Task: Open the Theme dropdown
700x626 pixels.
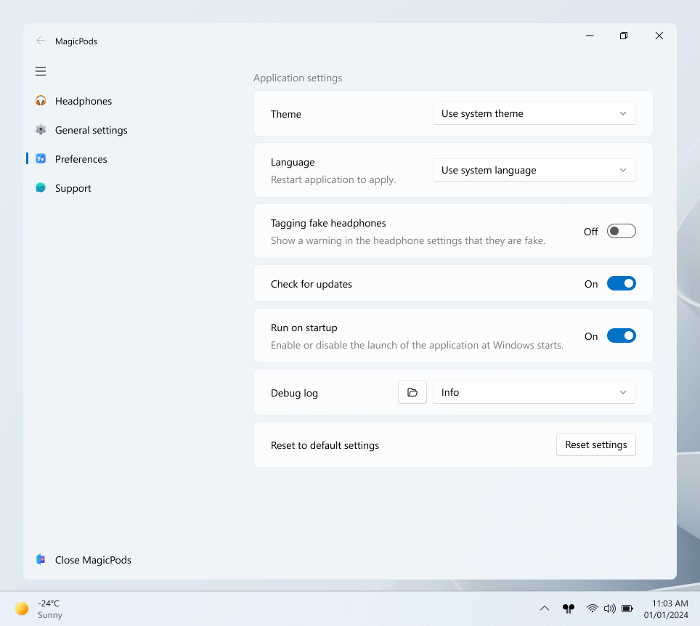Action: [x=534, y=113]
